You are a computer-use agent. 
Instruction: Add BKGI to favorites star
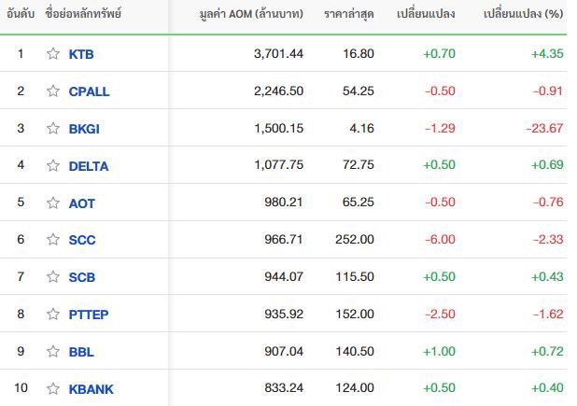[53, 129]
